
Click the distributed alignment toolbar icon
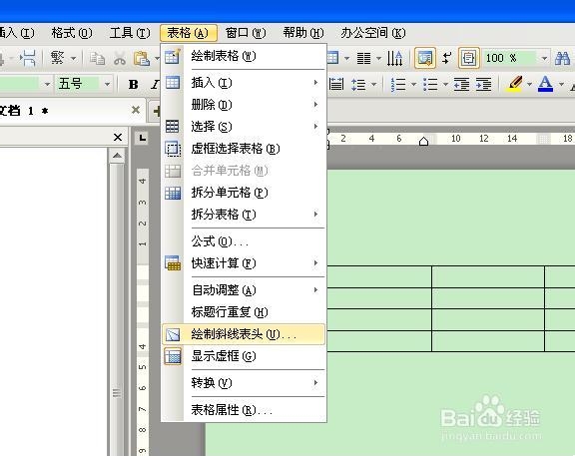coord(335,84)
